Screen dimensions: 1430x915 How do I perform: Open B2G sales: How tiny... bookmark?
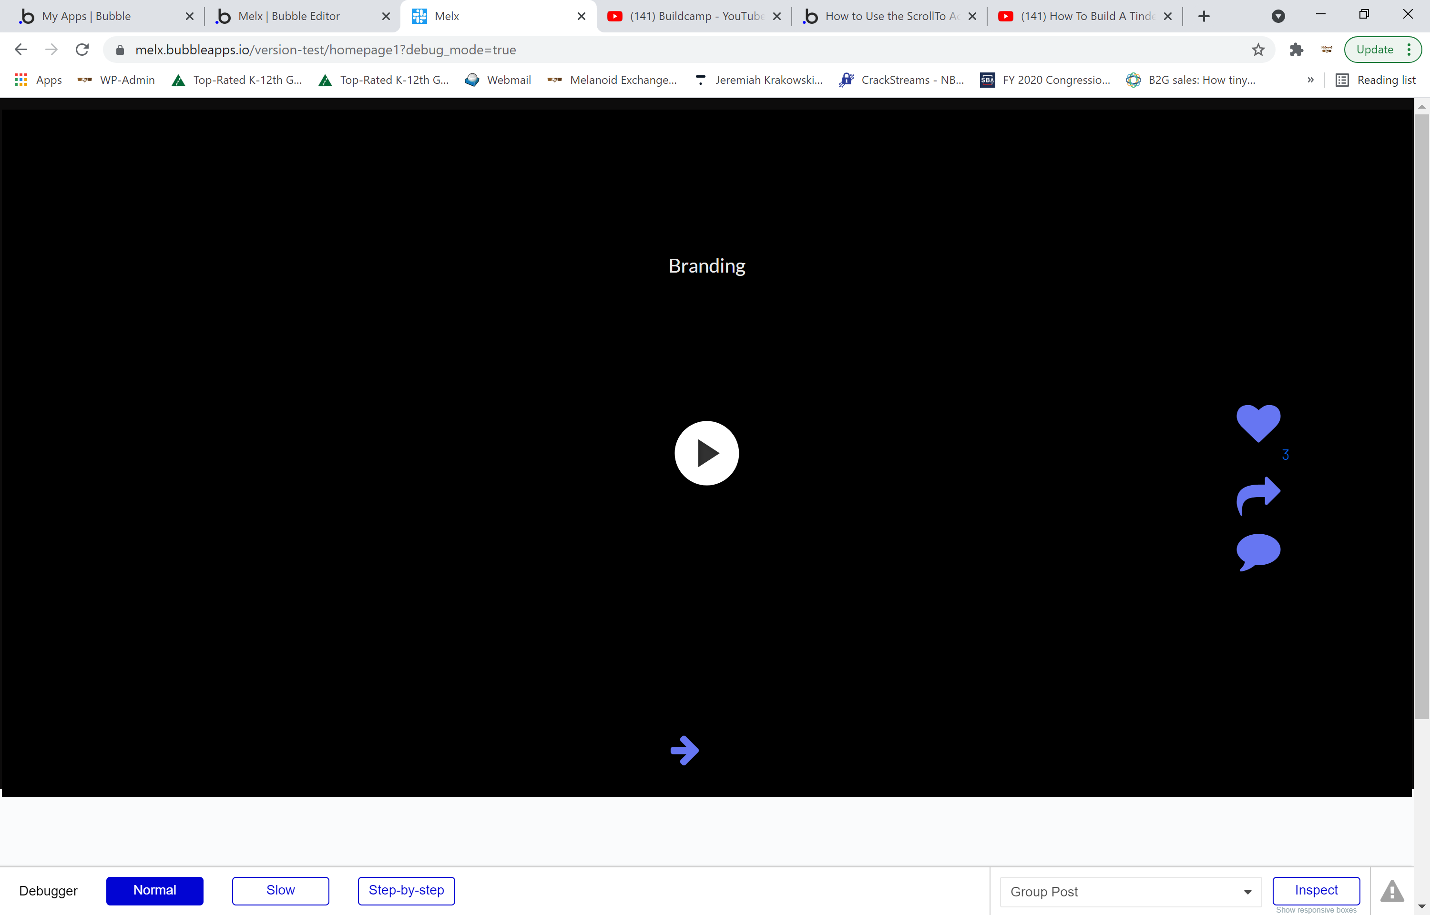point(1191,80)
